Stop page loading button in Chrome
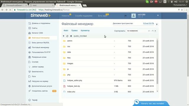This screenshot has width=189, height=106. pyautogui.click(x=10, y=10)
